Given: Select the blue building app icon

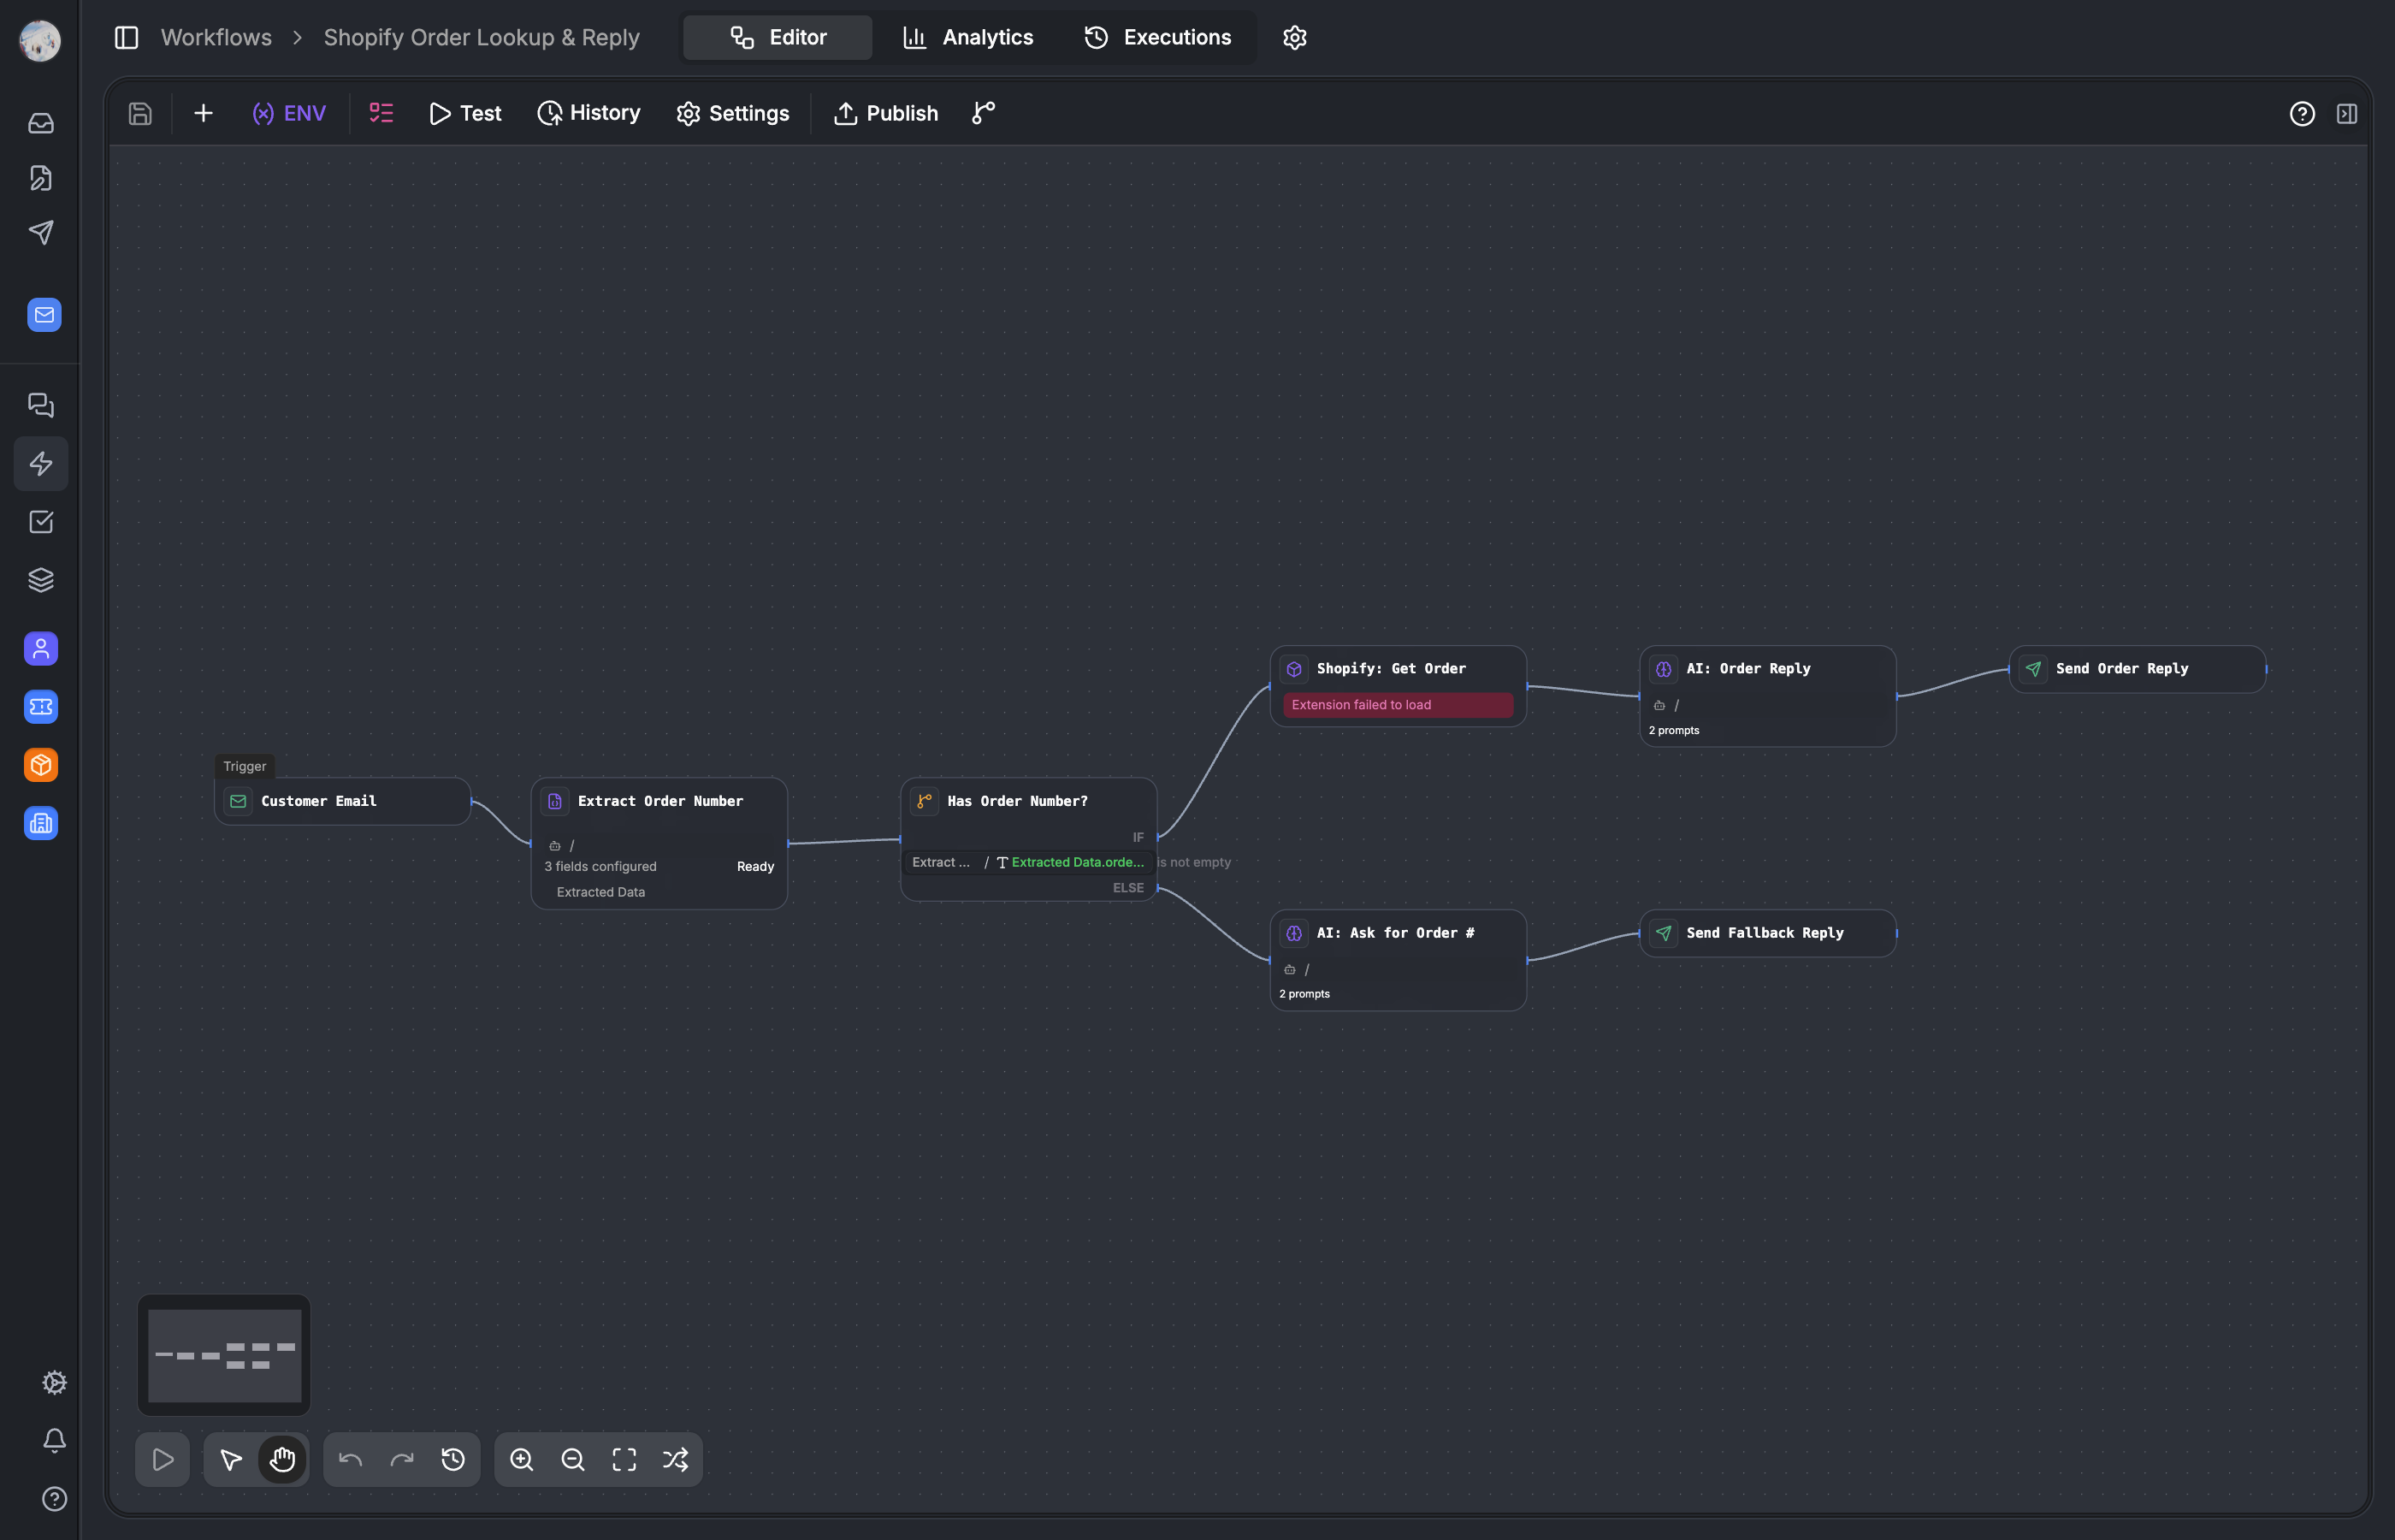Looking at the screenshot, I should point(41,822).
